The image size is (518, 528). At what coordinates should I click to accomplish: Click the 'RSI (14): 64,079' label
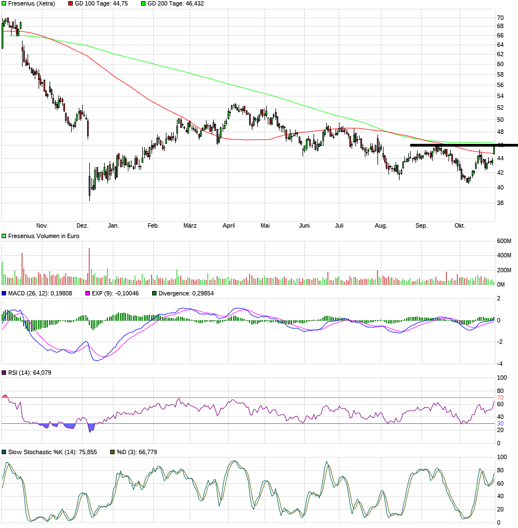coord(30,373)
